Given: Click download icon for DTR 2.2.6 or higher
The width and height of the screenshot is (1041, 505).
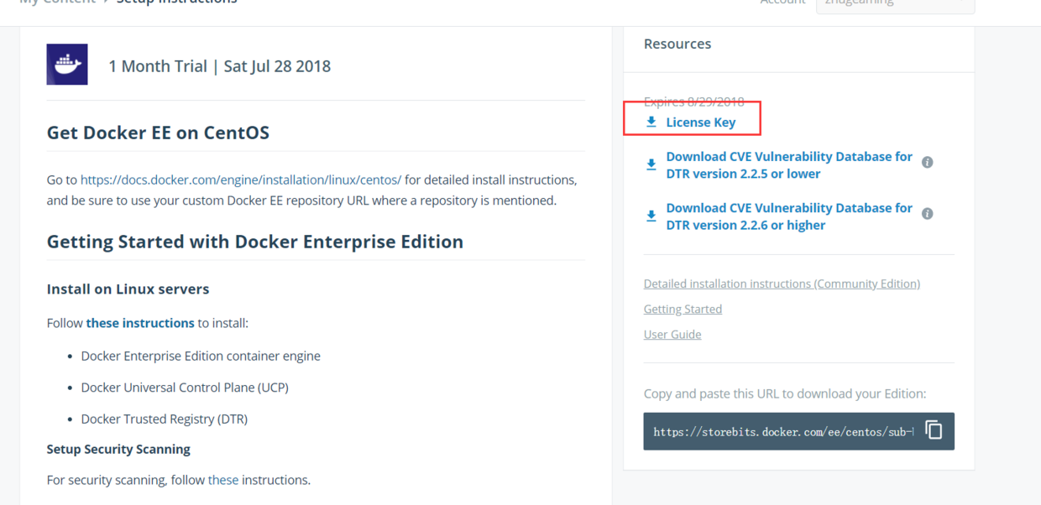Looking at the screenshot, I should point(651,216).
